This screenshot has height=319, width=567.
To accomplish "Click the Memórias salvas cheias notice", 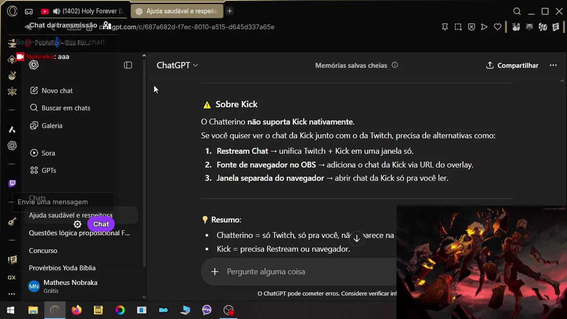I will tap(351, 65).
